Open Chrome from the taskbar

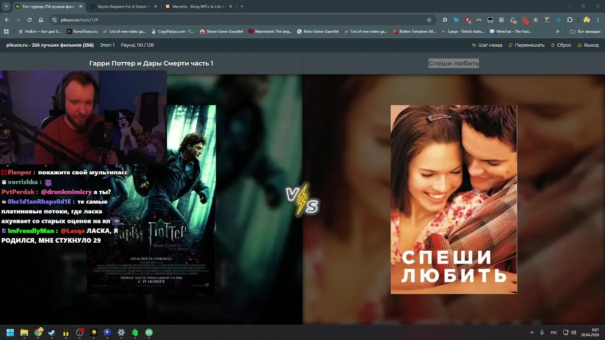(x=38, y=332)
